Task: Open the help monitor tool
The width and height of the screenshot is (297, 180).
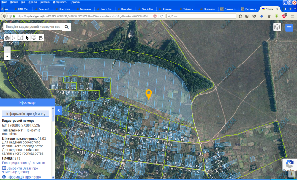Action: coord(34,38)
